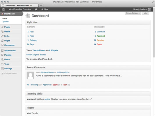
Task: Click the Plugins plug icon
Action: pos(2,55)
